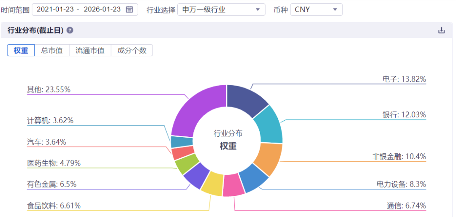Click the label 通信: 6.74%
The image size is (456, 217).
tap(406, 206)
